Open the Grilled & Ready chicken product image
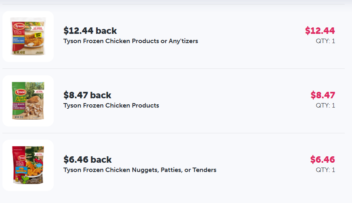The image size is (352, 203). [x=28, y=101]
